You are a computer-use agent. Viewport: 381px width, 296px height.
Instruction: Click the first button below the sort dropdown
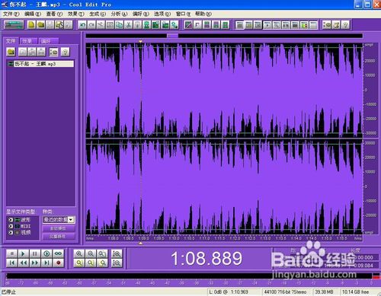click(59, 229)
